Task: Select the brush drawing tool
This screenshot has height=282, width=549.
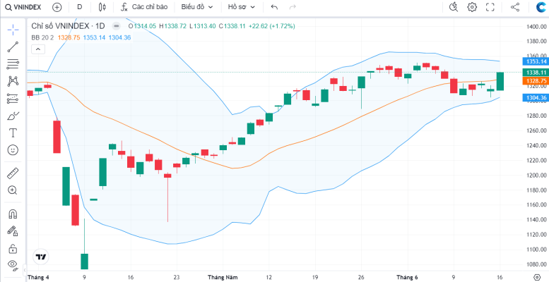Action: tap(13, 116)
